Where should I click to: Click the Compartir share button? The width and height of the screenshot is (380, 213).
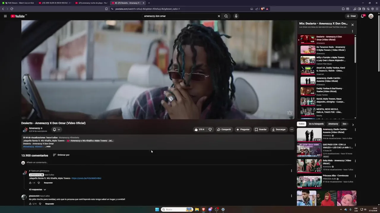224,129
